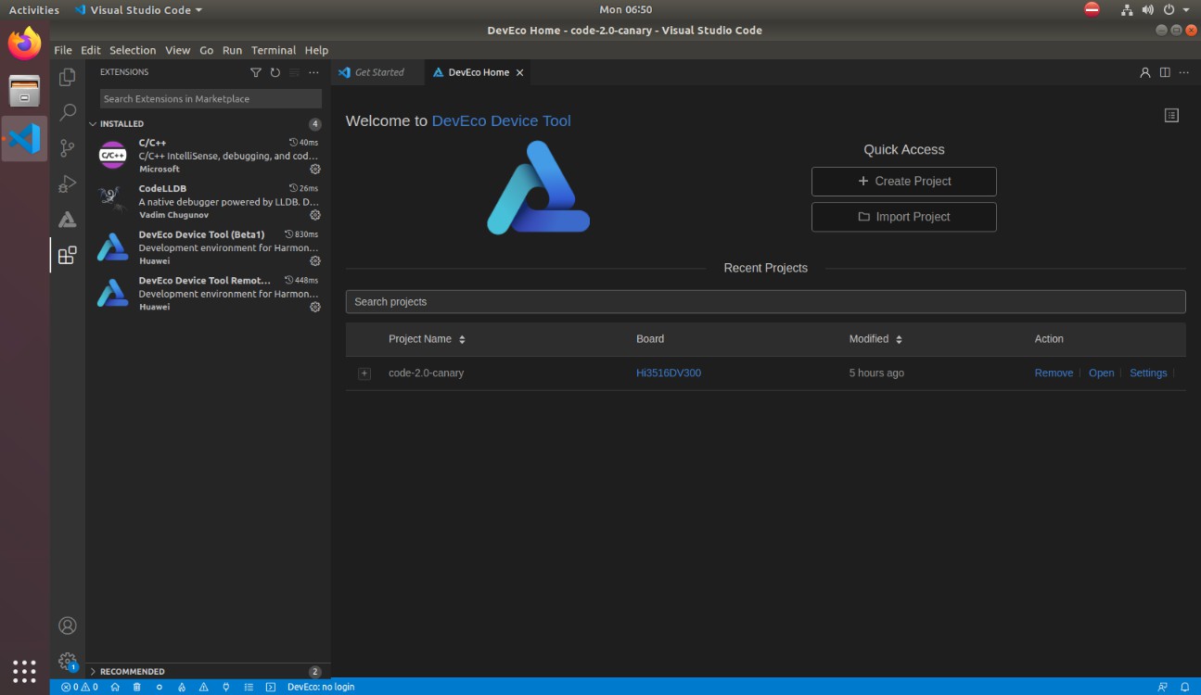
Task: Launch Firefox from the Ubuntu dock
Action: click(25, 44)
